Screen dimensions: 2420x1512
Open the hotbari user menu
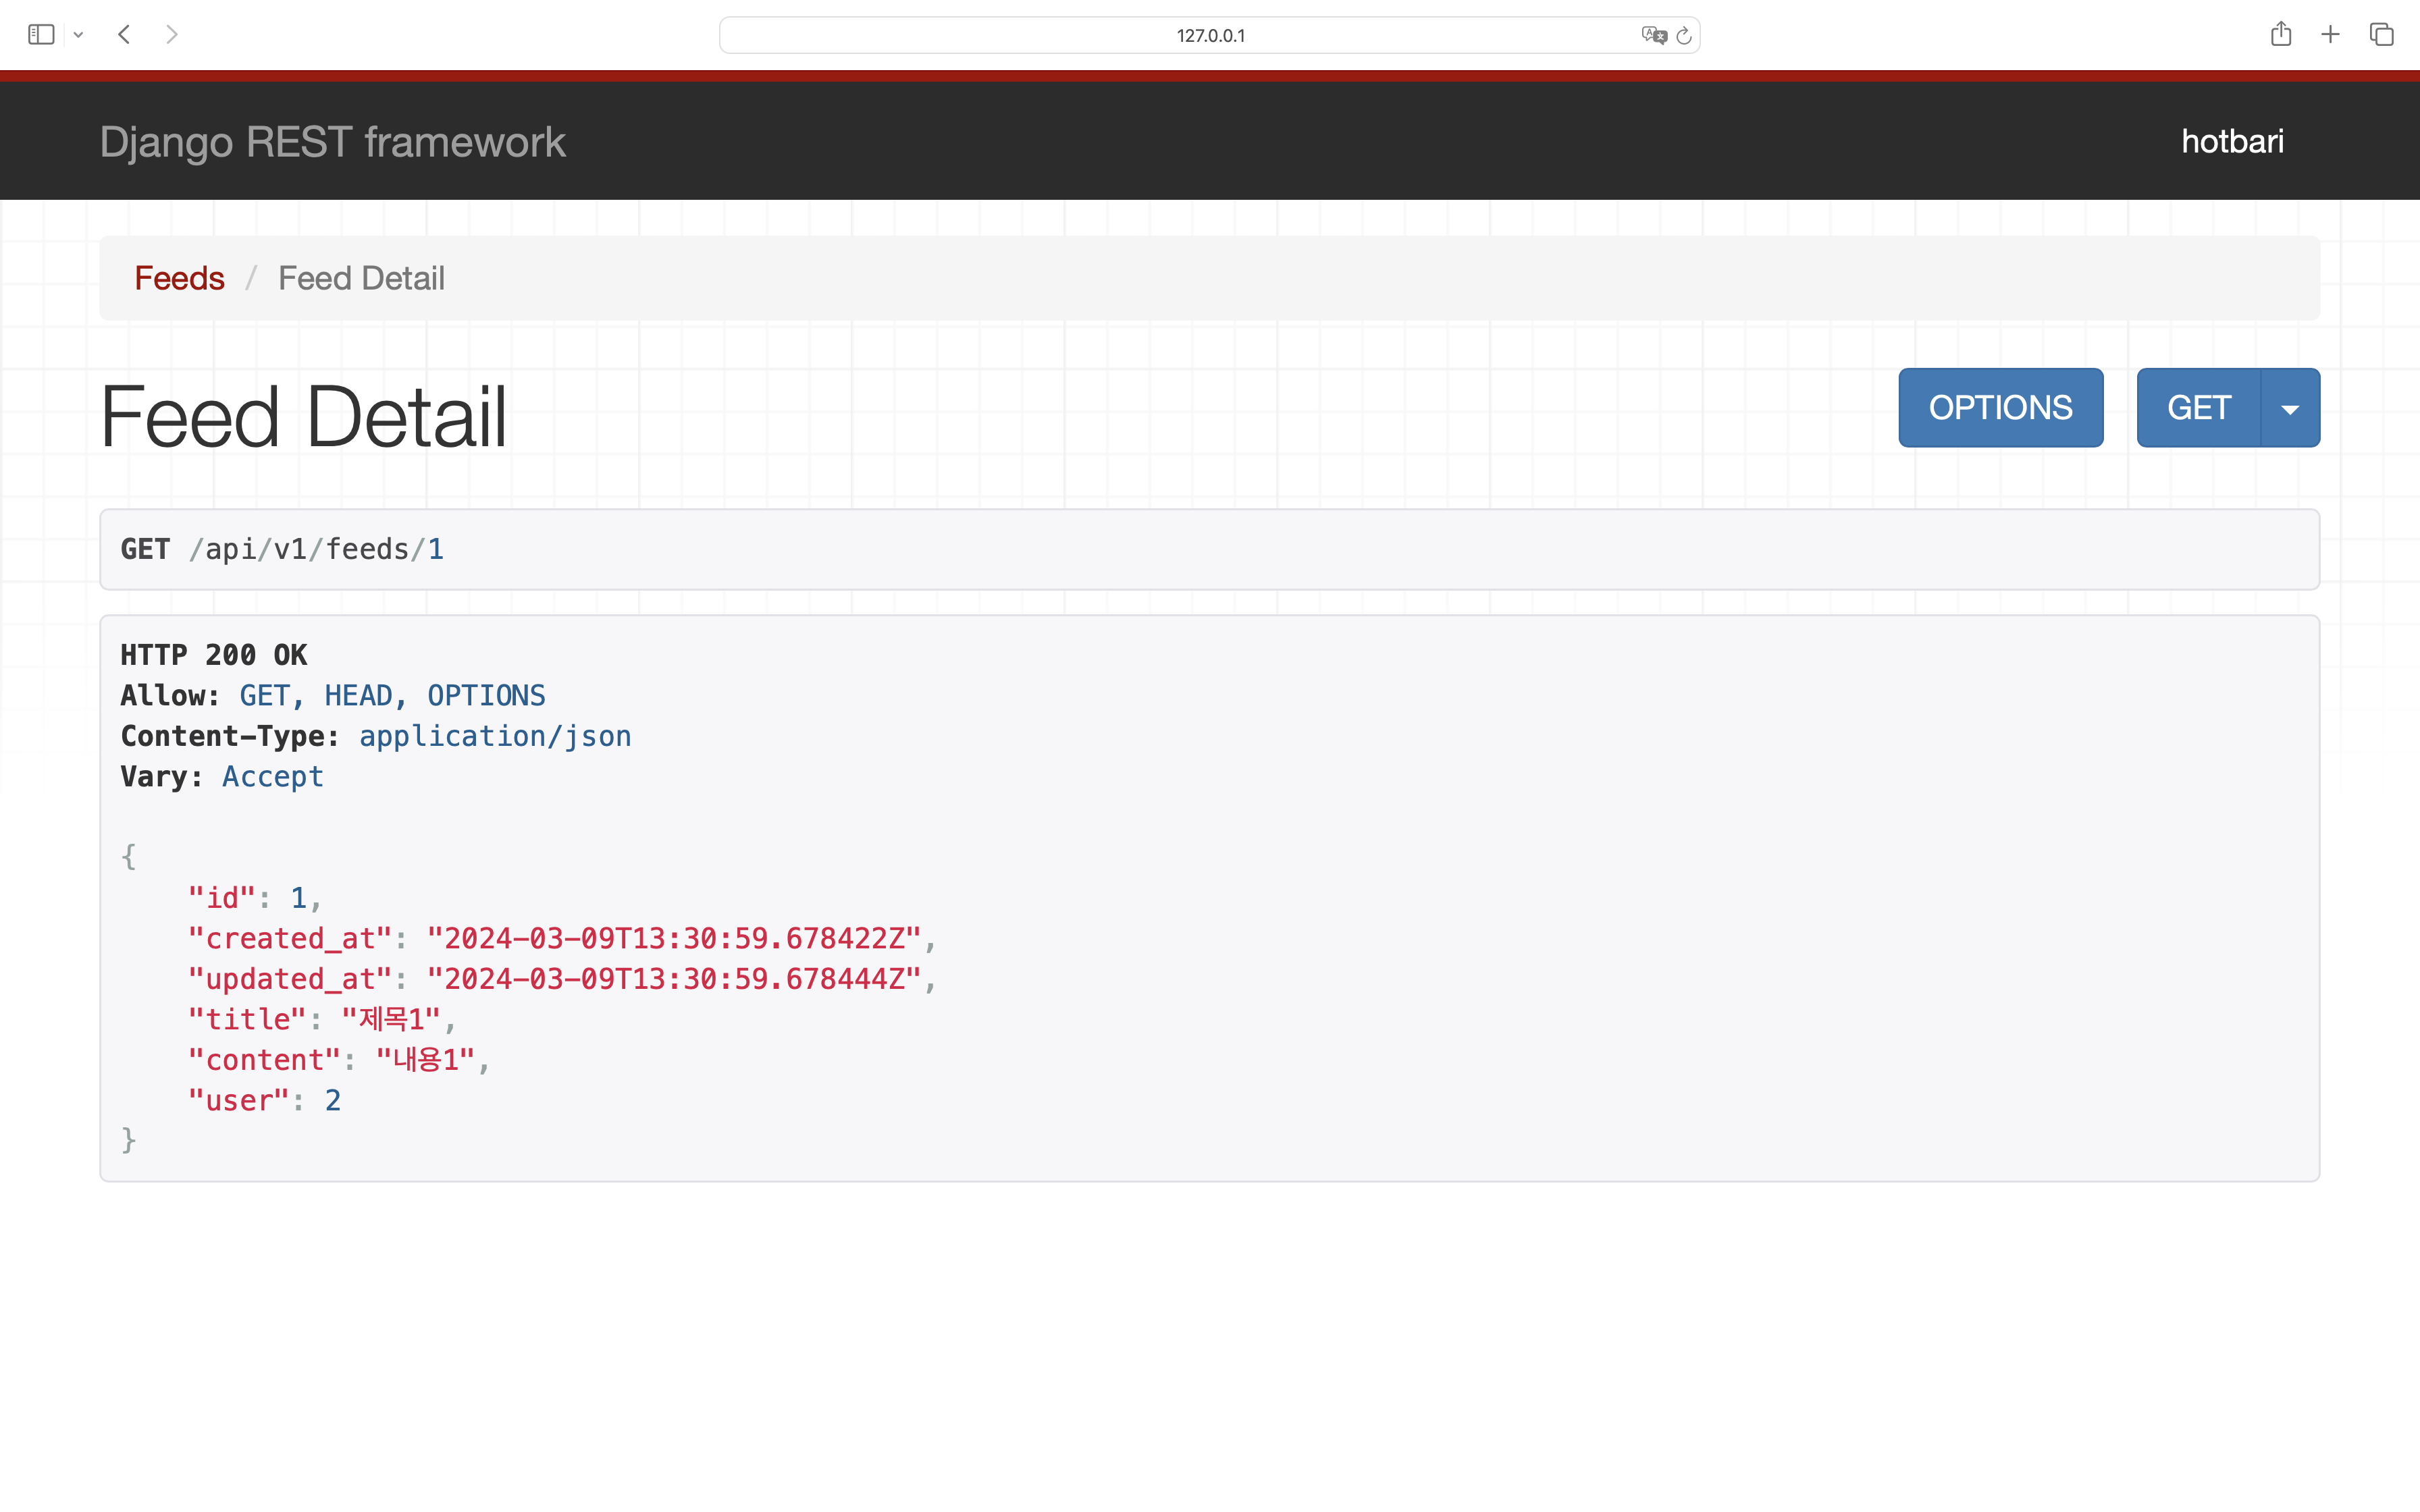click(x=2232, y=141)
